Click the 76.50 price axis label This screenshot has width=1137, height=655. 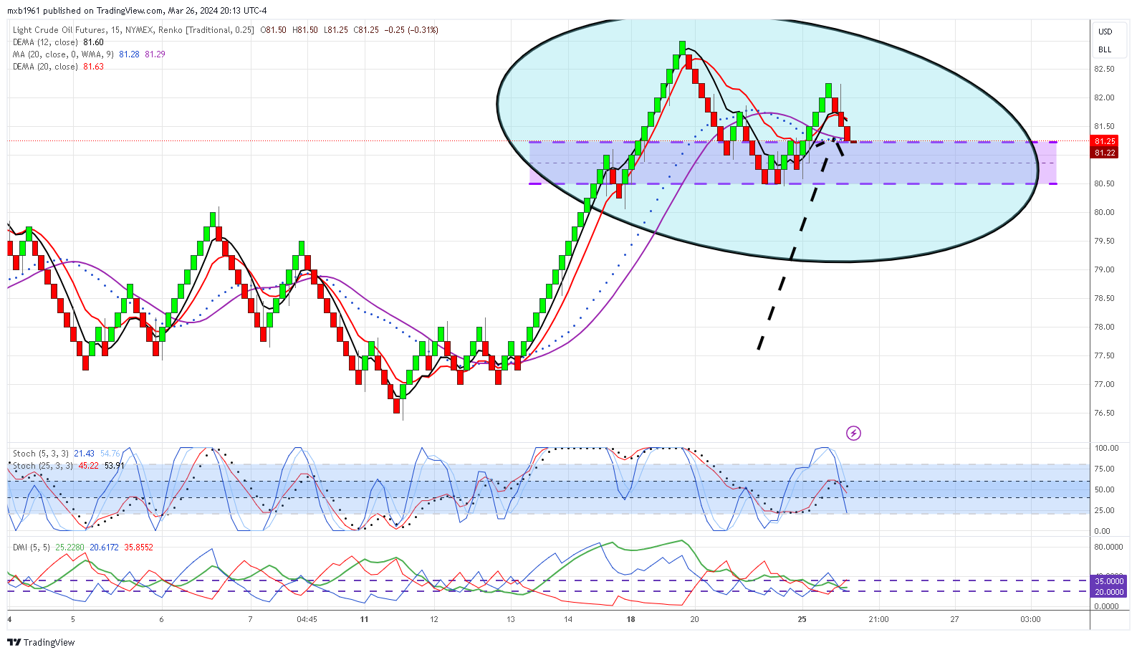1104,413
